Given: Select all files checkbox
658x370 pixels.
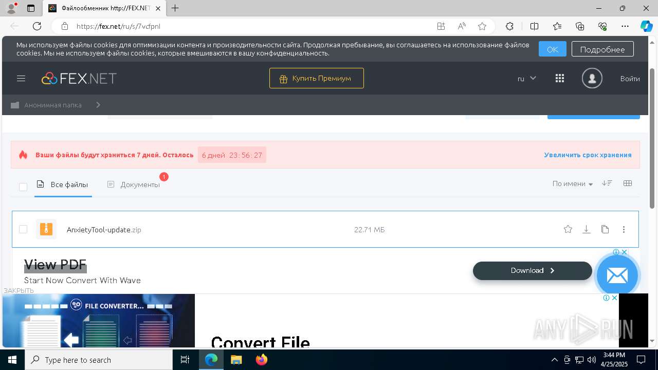Looking at the screenshot, I should pos(23,187).
